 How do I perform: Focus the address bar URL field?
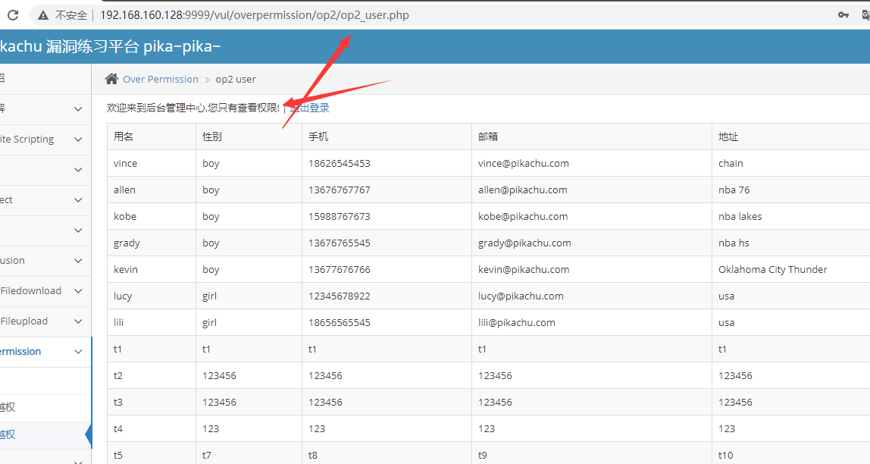click(433, 15)
